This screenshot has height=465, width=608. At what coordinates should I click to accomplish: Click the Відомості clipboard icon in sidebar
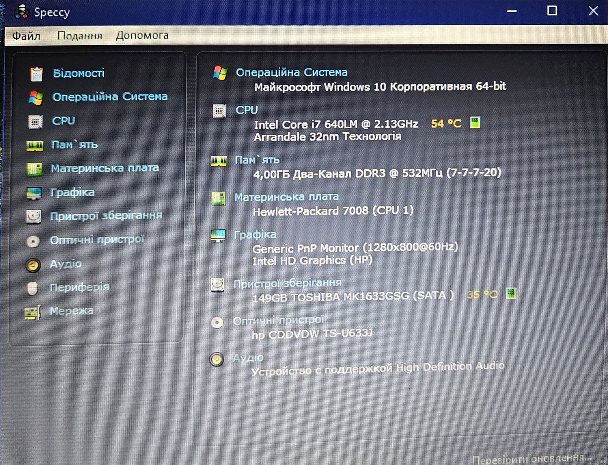pos(36,74)
